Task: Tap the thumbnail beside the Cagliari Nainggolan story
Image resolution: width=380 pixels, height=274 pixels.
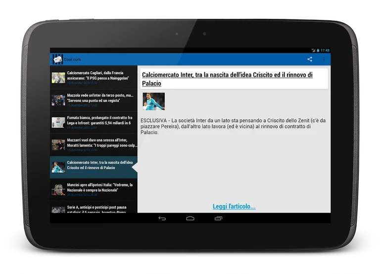Action: coord(58,78)
